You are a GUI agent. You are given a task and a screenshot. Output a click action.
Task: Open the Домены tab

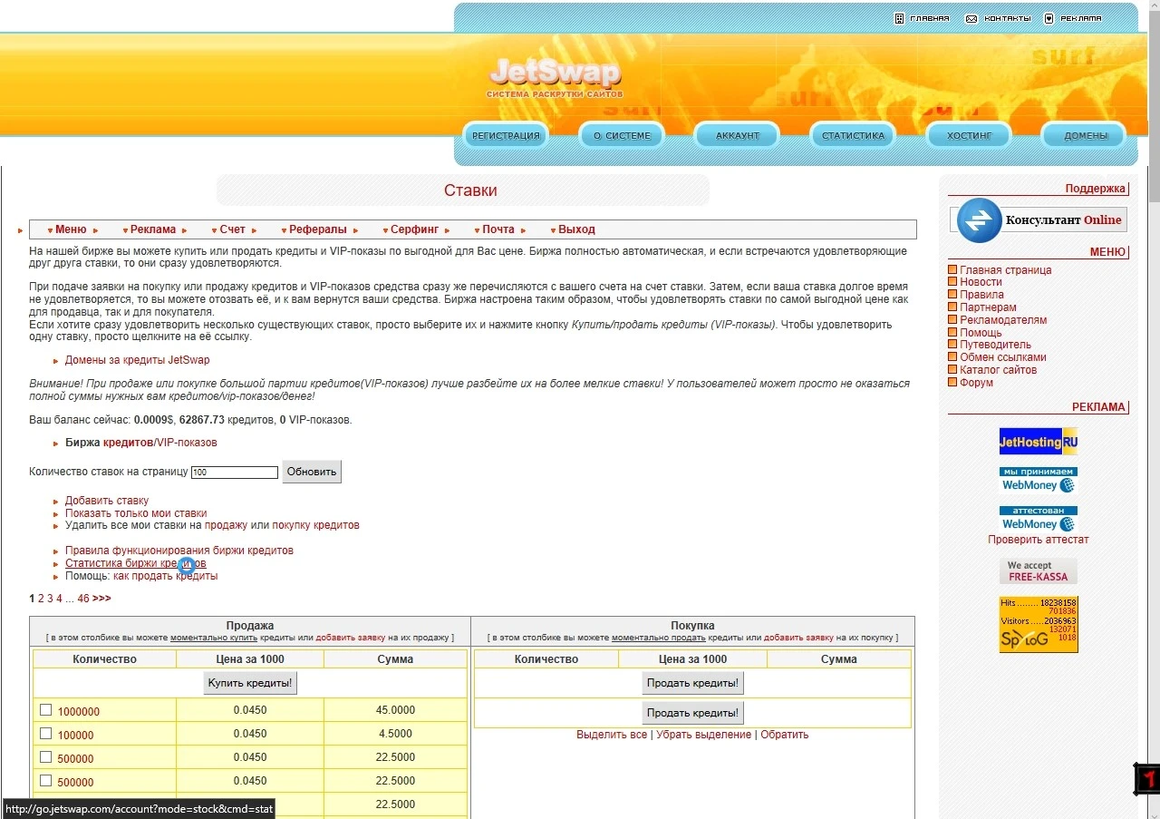(1084, 136)
